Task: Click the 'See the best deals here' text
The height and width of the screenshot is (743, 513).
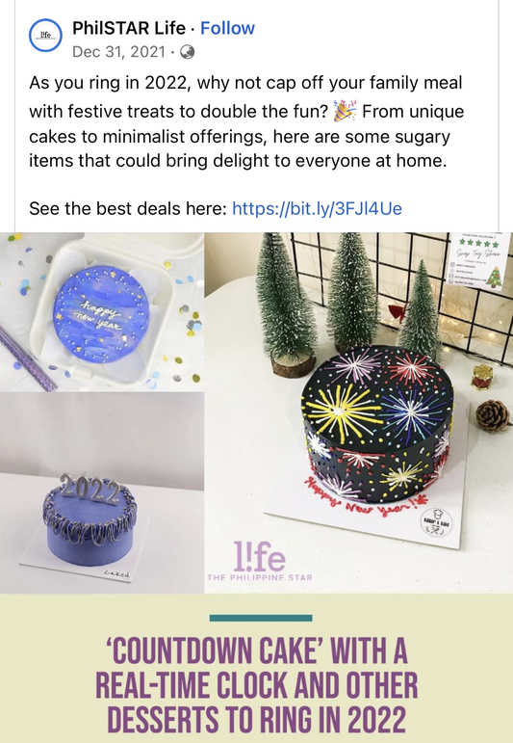Action: click(128, 208)
